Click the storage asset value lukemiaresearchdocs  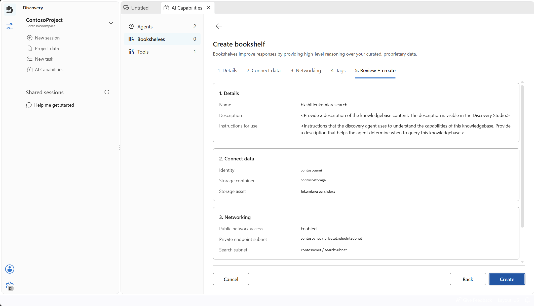(318, 191)
